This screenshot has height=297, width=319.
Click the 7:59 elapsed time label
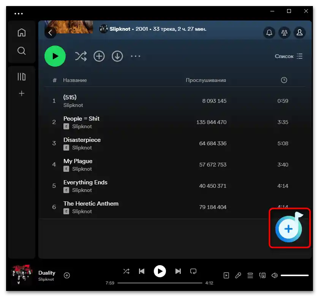tap(110, 283)
